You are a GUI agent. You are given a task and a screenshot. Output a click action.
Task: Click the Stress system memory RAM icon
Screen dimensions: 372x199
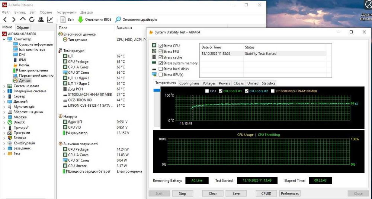click(x=154, y=63)
